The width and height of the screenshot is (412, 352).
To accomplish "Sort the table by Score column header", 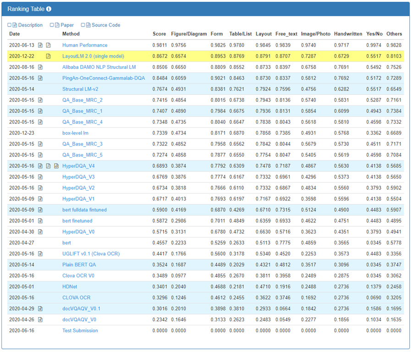I will click(159, 34).
